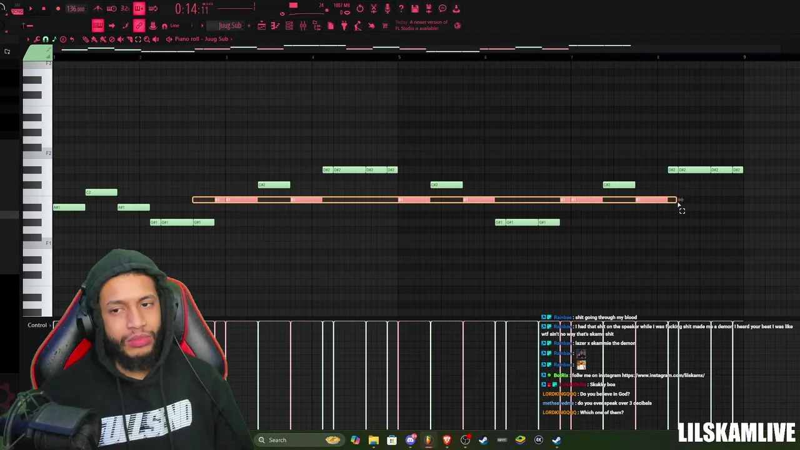Click the Windows taskbar Search box
The image size is (800, 450).
click(299, 440)
